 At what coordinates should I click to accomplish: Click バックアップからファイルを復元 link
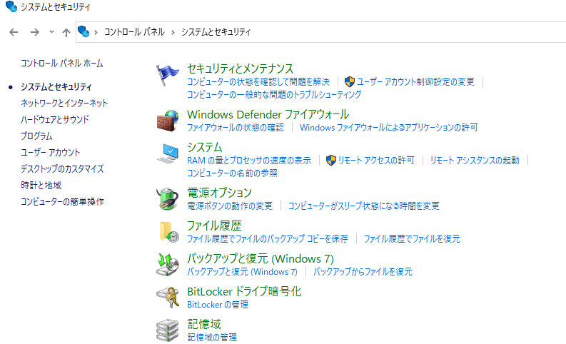pyautogui.click(x=363, y=272)
